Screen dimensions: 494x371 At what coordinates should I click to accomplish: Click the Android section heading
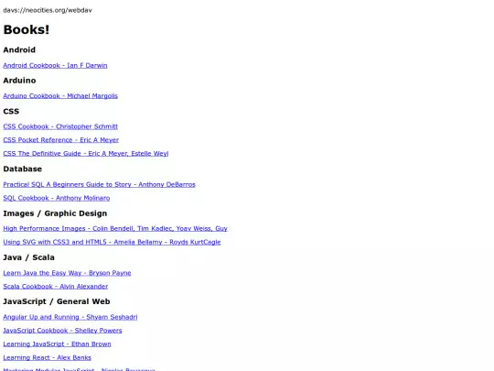pyautogui.click(x=19, y=49)
